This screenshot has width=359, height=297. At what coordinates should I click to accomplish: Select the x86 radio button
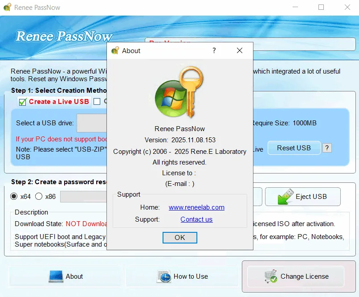click(x=39, y=196)
